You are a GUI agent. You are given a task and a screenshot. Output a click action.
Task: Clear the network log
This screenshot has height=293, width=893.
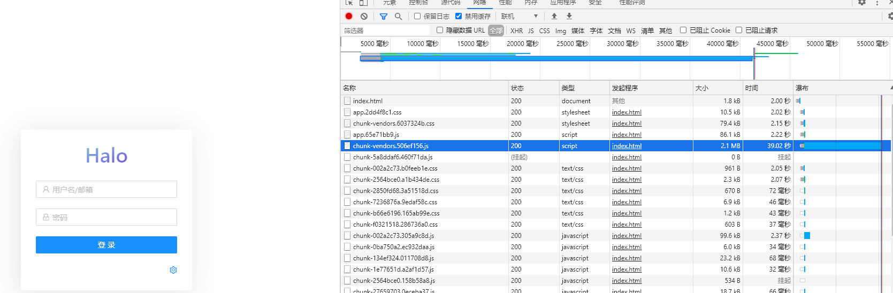coord(364,16)
